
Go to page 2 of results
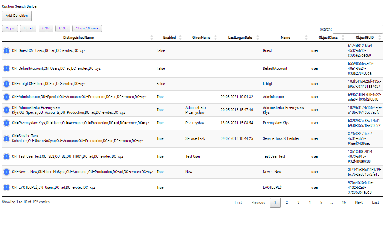pos(287,202)
